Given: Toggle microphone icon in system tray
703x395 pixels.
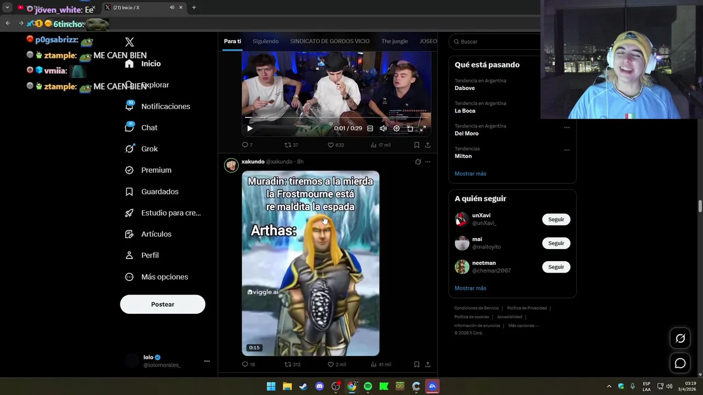Looking at the screenshot, I should 633,386.
